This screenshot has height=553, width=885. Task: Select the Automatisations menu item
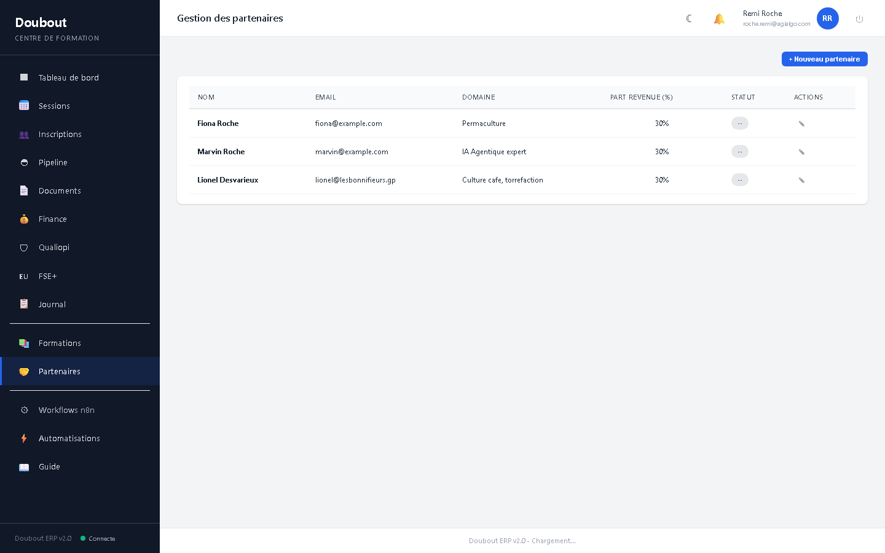click(x=69, y=438)
